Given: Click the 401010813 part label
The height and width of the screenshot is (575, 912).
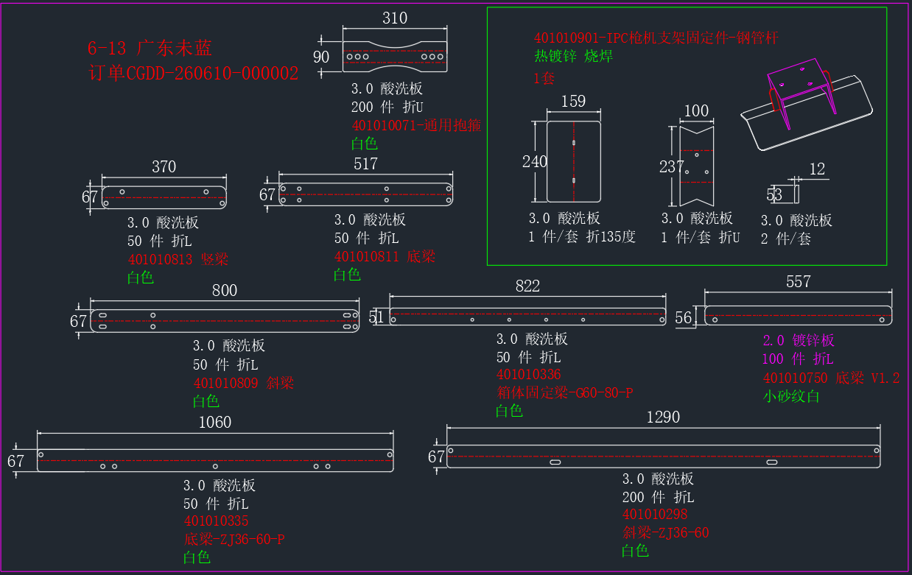Looking at the screenshot, I should point(178,259).
